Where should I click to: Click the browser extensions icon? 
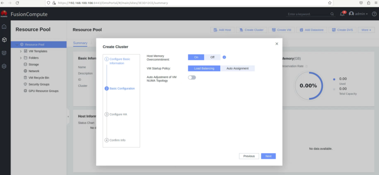tap(369, 3)
